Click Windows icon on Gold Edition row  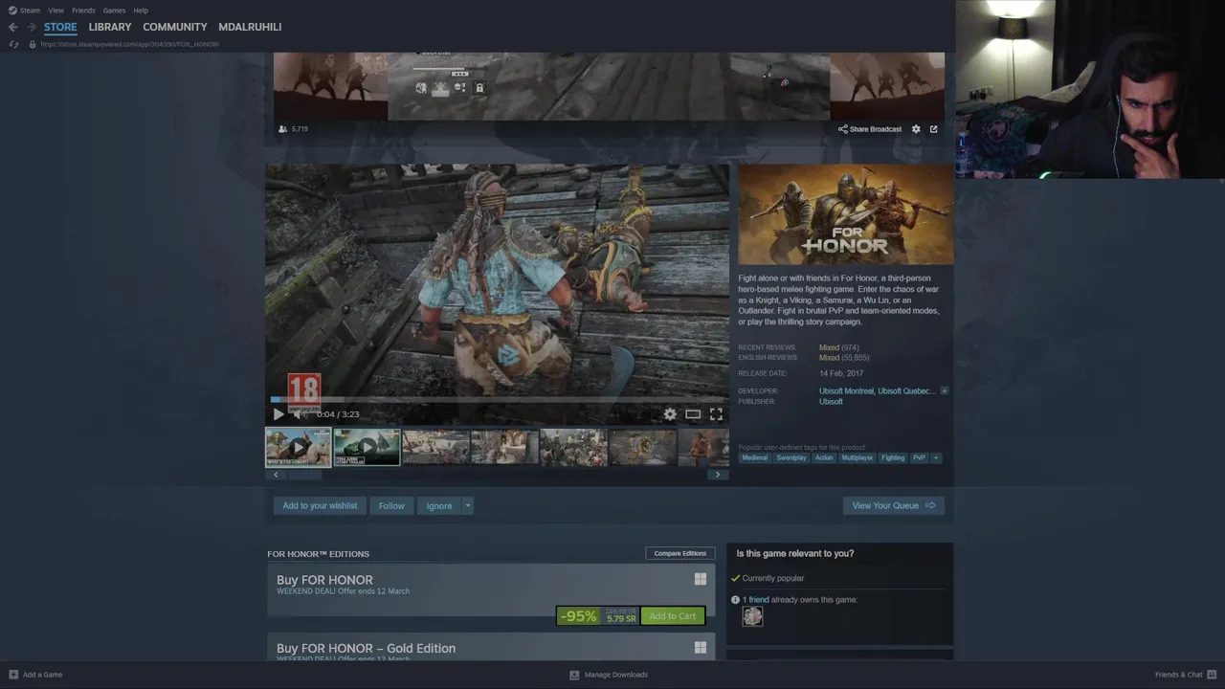point(701,648)
